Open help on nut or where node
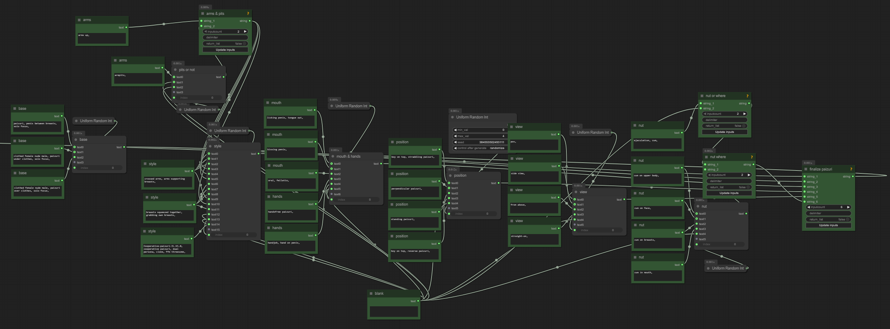The height and width of the screenshot is (329, 890). point(747,96)
